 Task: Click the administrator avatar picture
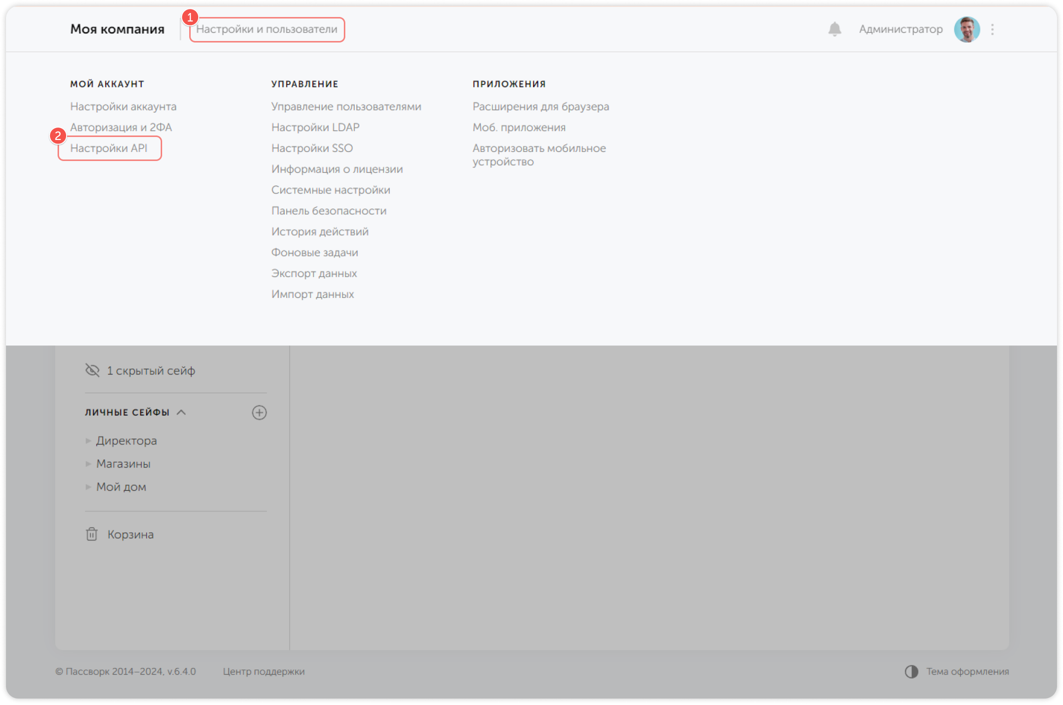967,29
